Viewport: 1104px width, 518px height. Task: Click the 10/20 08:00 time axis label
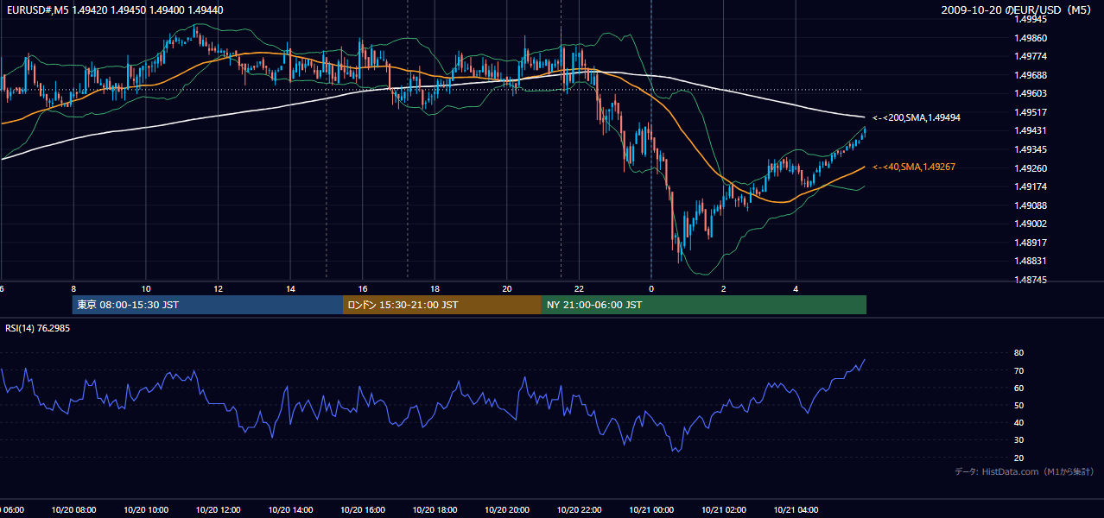pyautogui.click(x=73, y=510)
